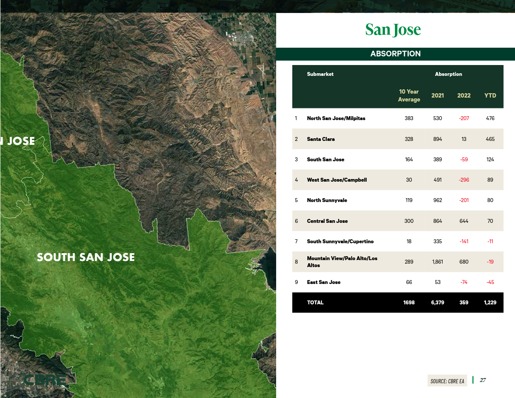Select the East San Jose row label
515x398 pixels.
coord(323,282)
